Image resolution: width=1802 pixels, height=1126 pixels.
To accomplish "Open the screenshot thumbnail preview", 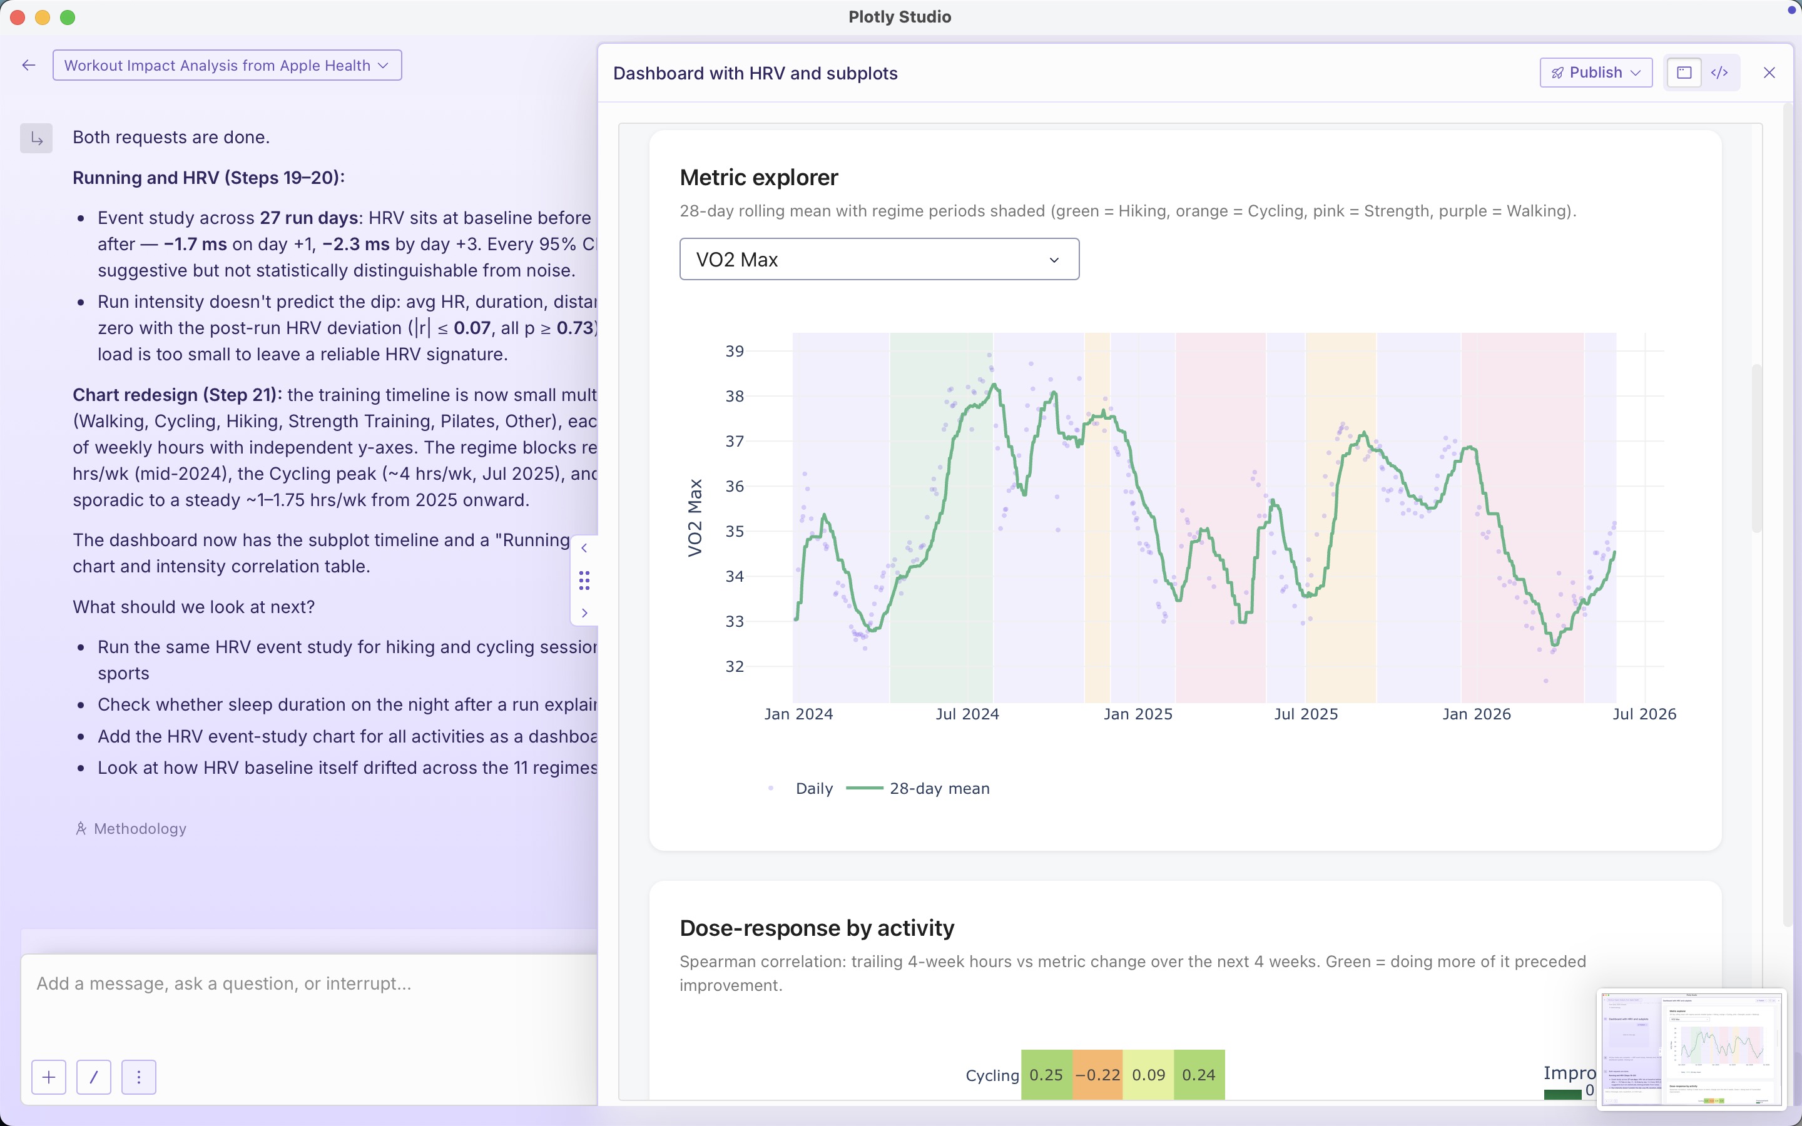I will pyautogui.click(x=1691, y=1048).
